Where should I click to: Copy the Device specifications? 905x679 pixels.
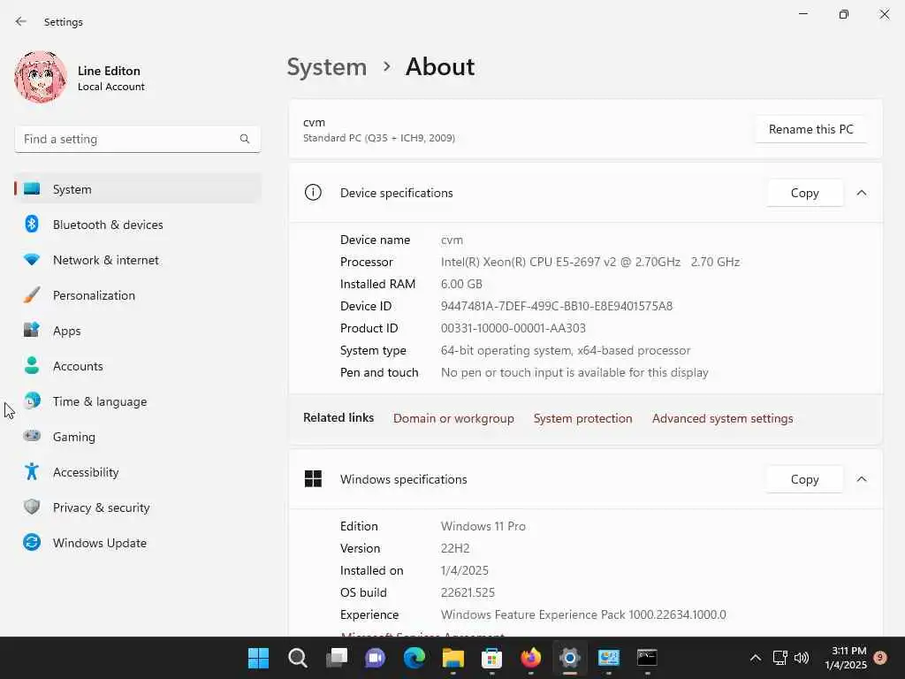pyautogui.click(x=804, y=193)
